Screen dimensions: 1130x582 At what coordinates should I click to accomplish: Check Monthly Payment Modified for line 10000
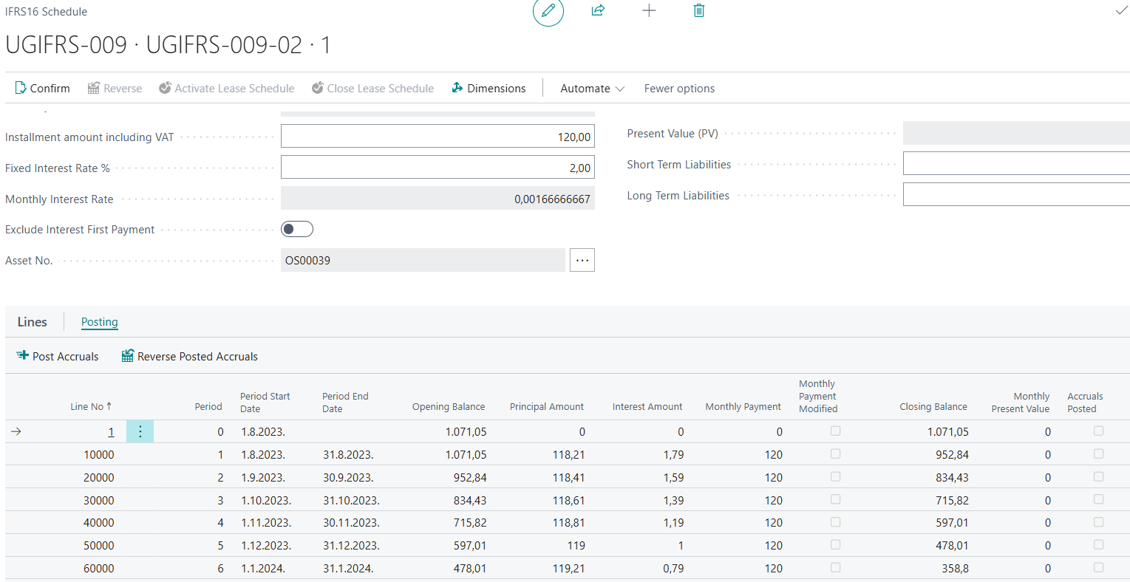835,453
